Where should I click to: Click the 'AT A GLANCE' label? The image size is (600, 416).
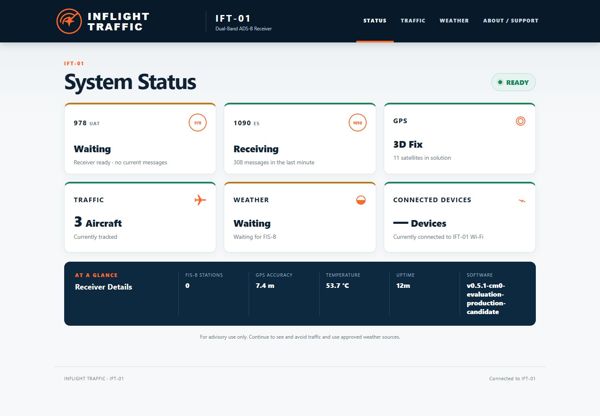point(96,275)
